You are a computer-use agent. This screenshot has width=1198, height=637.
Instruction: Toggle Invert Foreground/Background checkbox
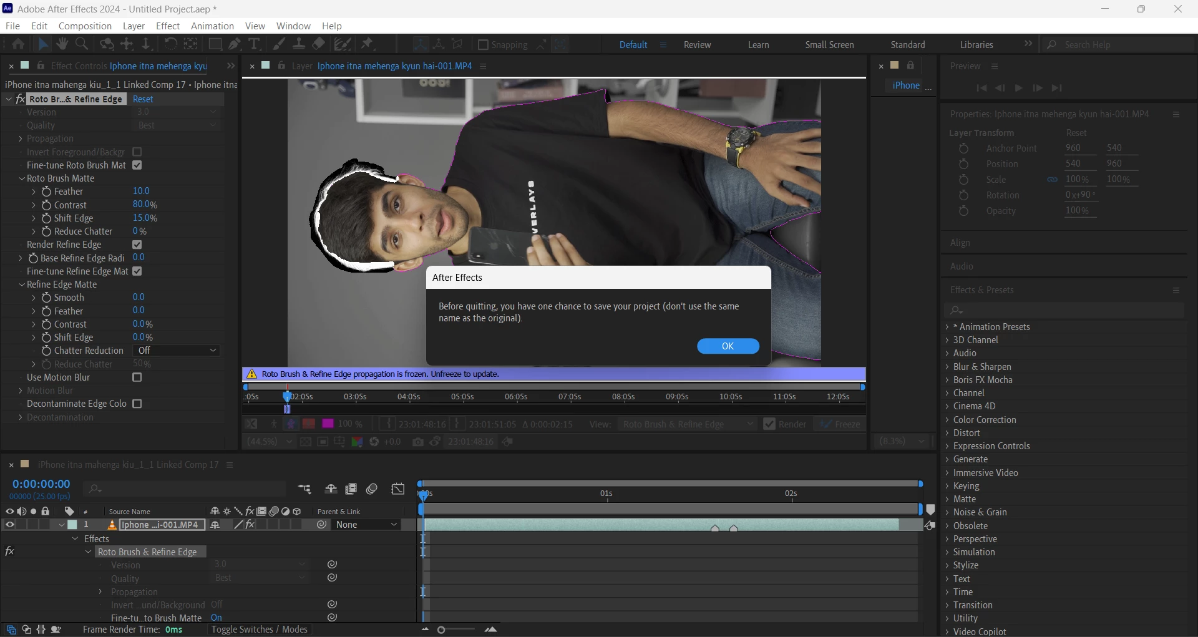tap(137, 152)
